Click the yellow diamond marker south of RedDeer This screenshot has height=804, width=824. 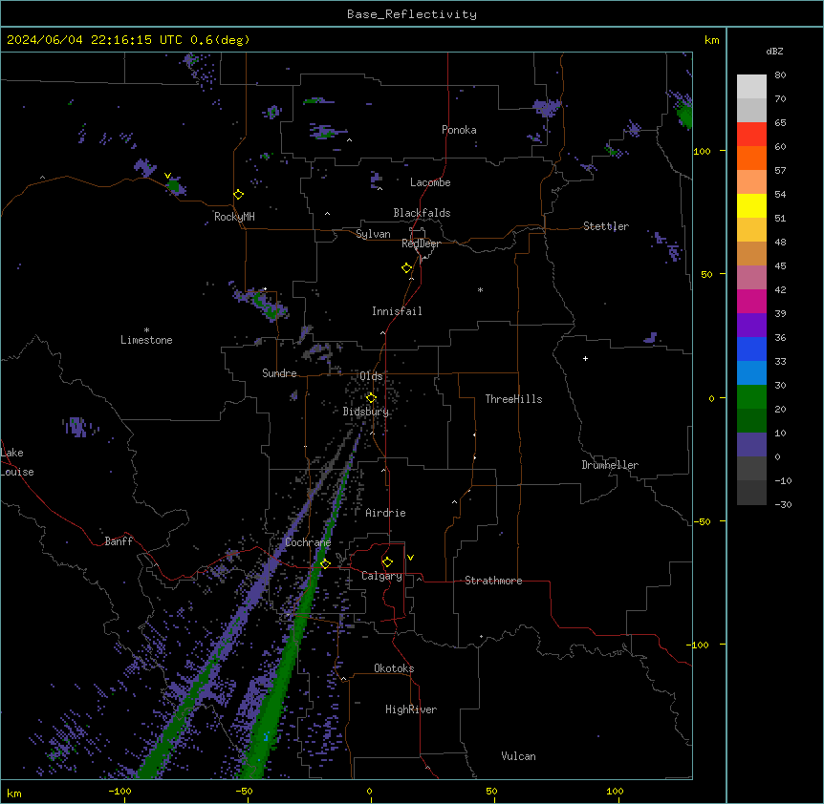tap(406, 268)
